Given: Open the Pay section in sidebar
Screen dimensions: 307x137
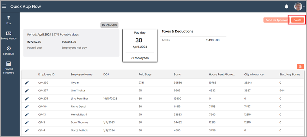Looking at the screenshot, I should pyautogui.click(x=8, y=20).
